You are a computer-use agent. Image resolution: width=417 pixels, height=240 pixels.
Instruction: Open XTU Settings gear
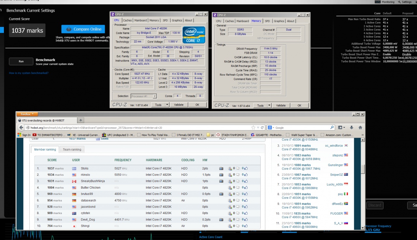pos(400,2)
